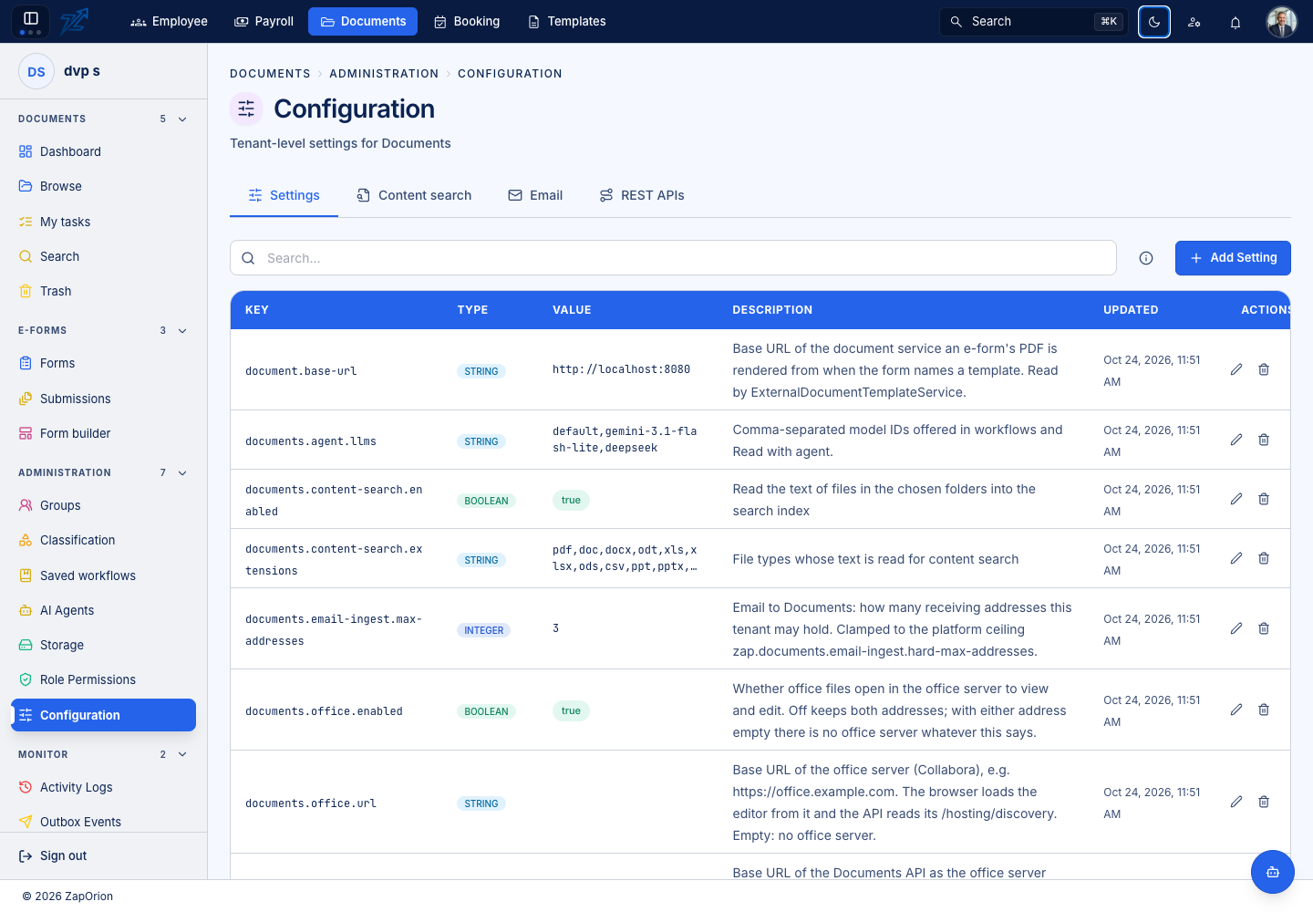1313x912 pixels.
Task: Open AI Agents administration page
Action: tap(103, 611)
